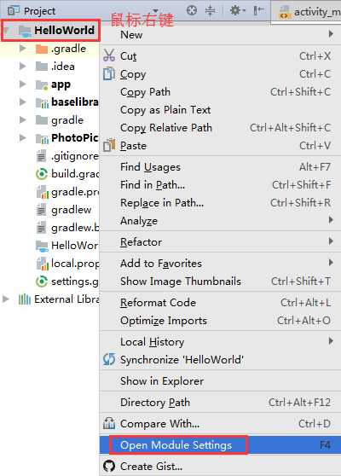Click the Paste clipboard icon
This screenshot has width=341, height=476.
tap(109, 145)
